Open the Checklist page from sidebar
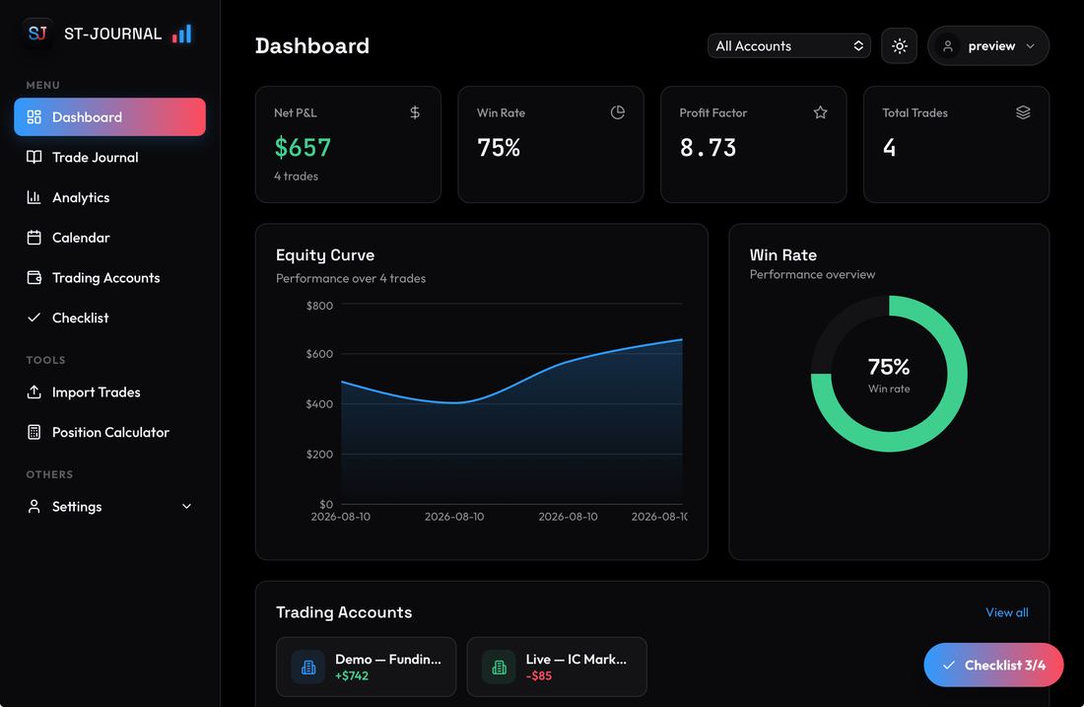Viewport: 1084px width, 707px height. [x=110, y=318]
